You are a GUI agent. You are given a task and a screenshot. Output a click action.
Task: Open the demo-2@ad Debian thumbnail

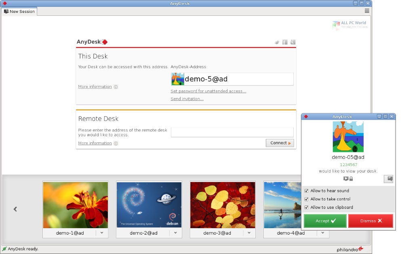[x=149, y=205]
